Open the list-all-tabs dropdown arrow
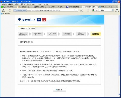The height and width of the screenshot is (98, 121). tap(119, 7)
